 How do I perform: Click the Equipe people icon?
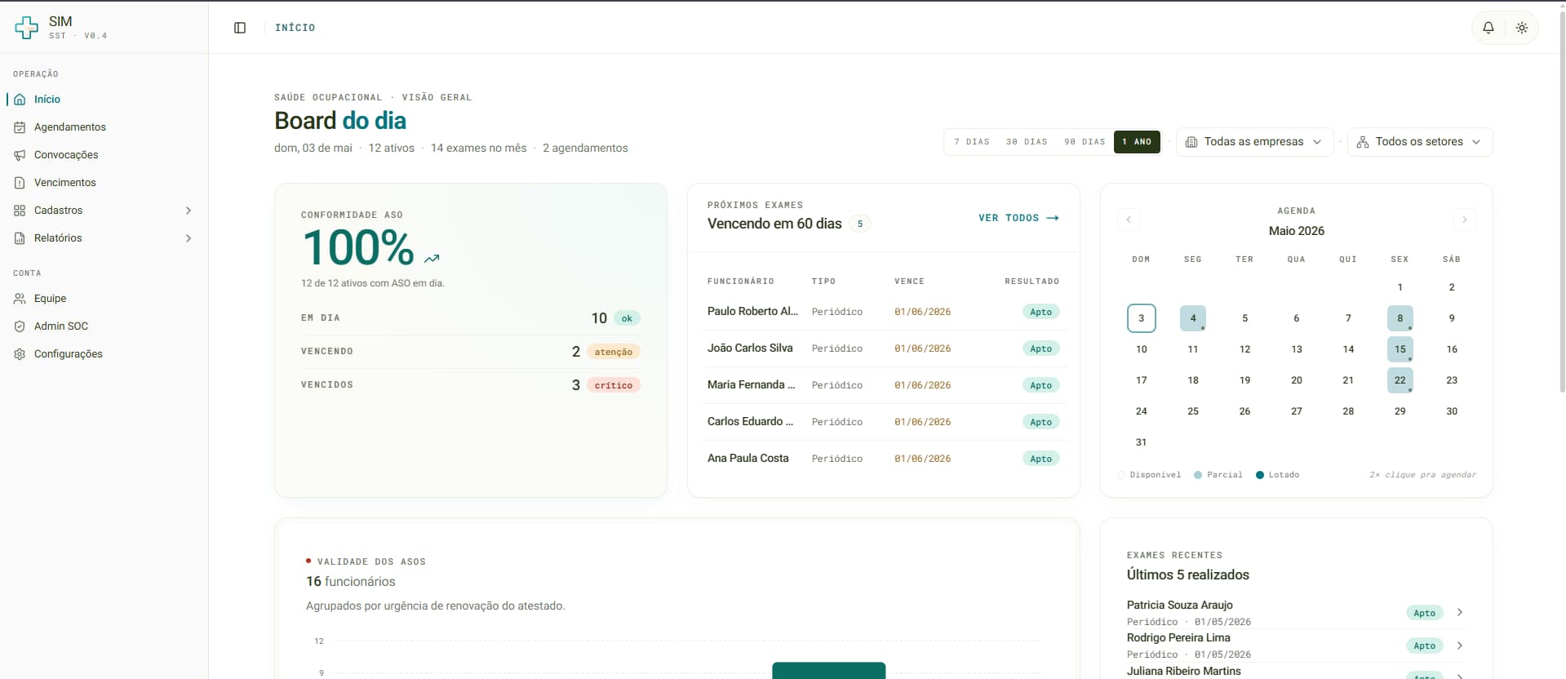[x=20, y=299]
